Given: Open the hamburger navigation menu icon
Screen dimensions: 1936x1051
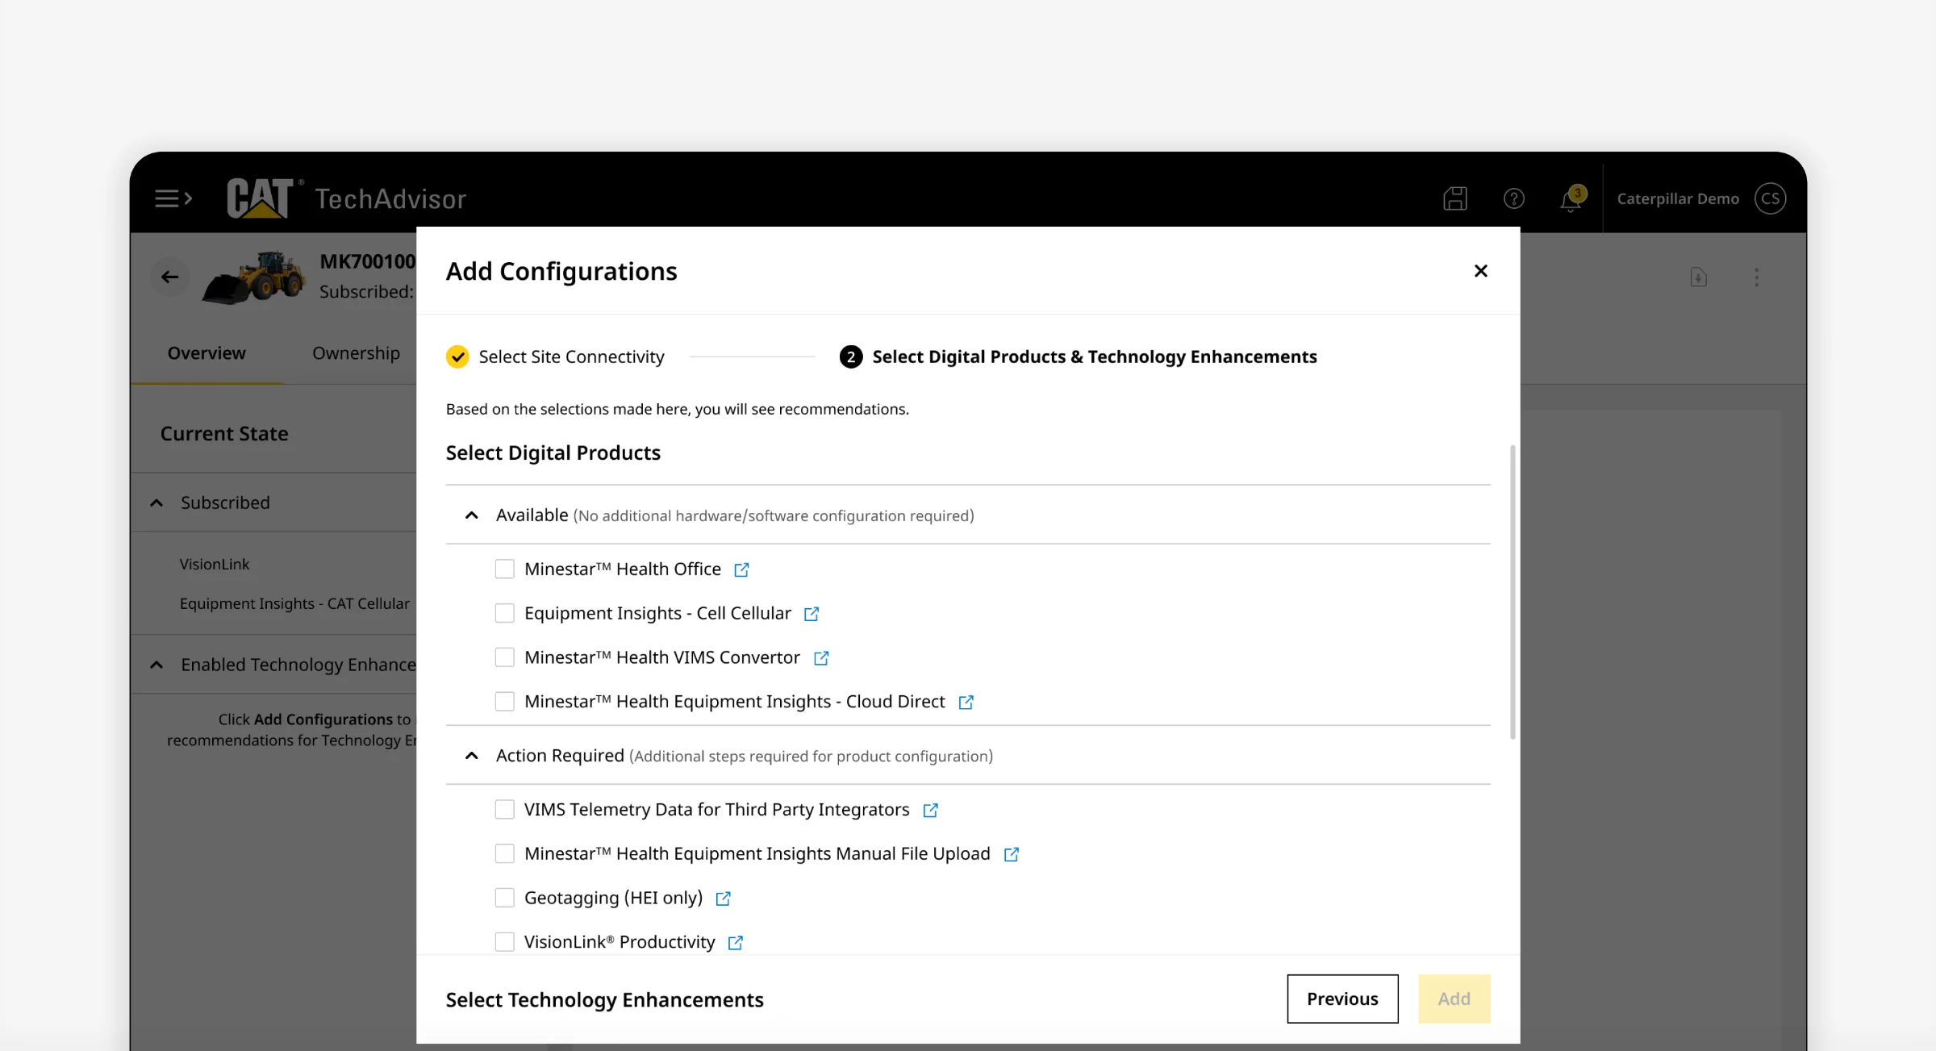Looking at the screenshot, I should click(173, 198).
